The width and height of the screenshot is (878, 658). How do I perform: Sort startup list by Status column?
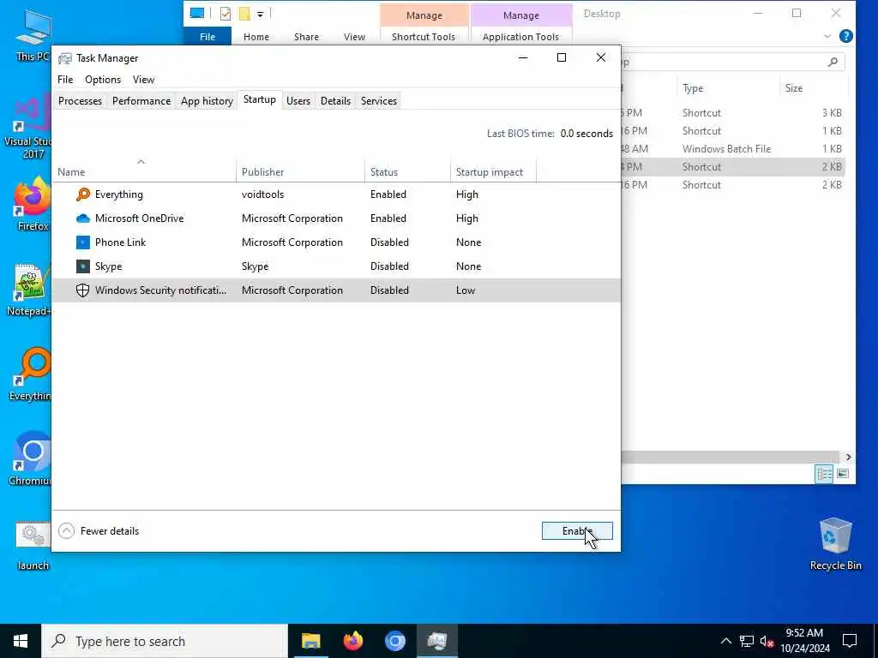click(407, 171)
